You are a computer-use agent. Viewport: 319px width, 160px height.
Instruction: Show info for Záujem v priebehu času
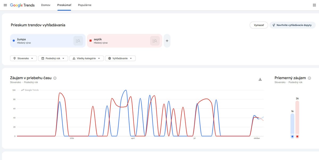[x=55, y=78]
